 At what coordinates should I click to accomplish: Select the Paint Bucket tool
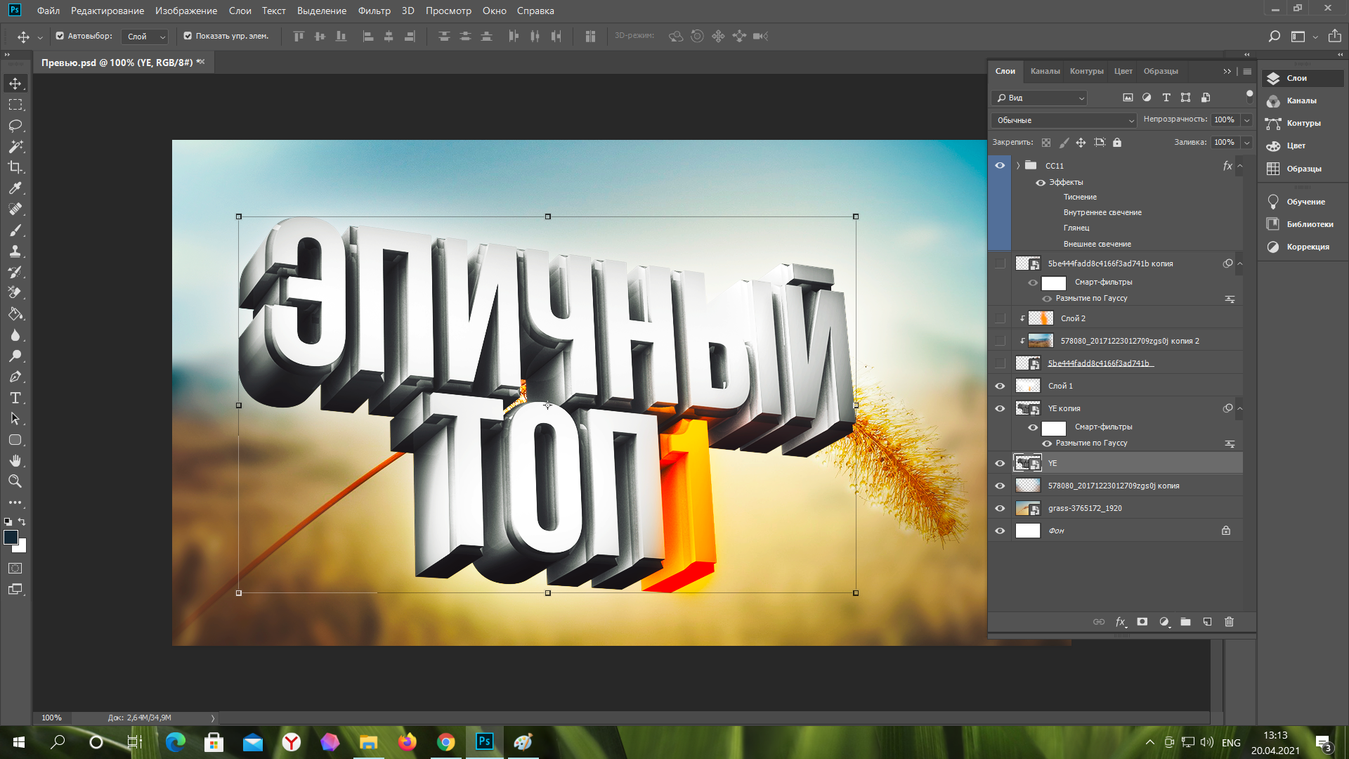(15, 314)
